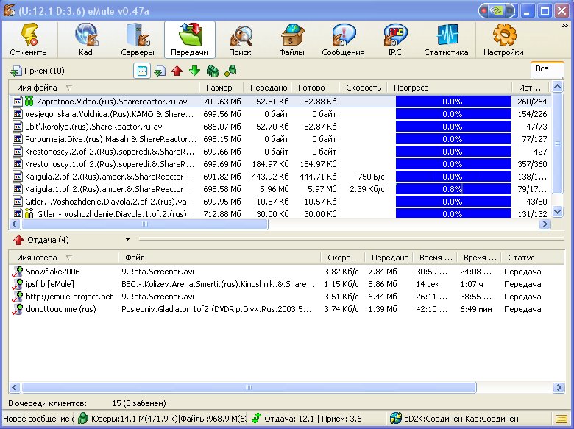Open Настройки settings
Viewport: 574px width, 429px height.
[503, 40]
